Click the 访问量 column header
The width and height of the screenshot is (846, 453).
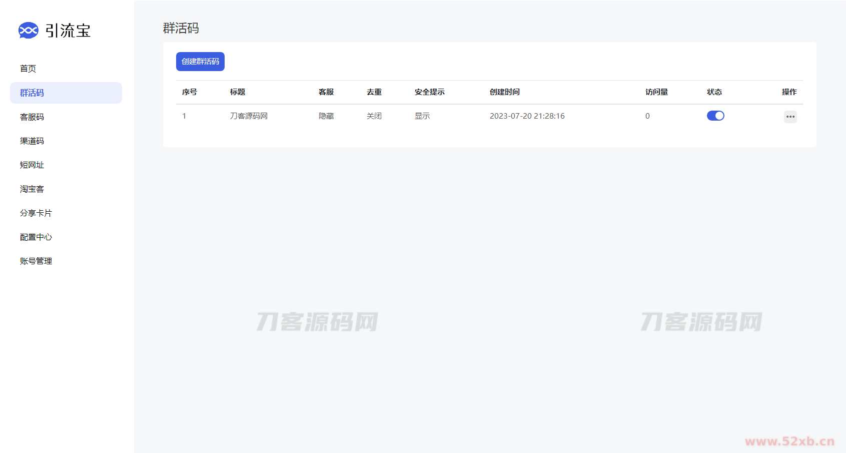656,92
